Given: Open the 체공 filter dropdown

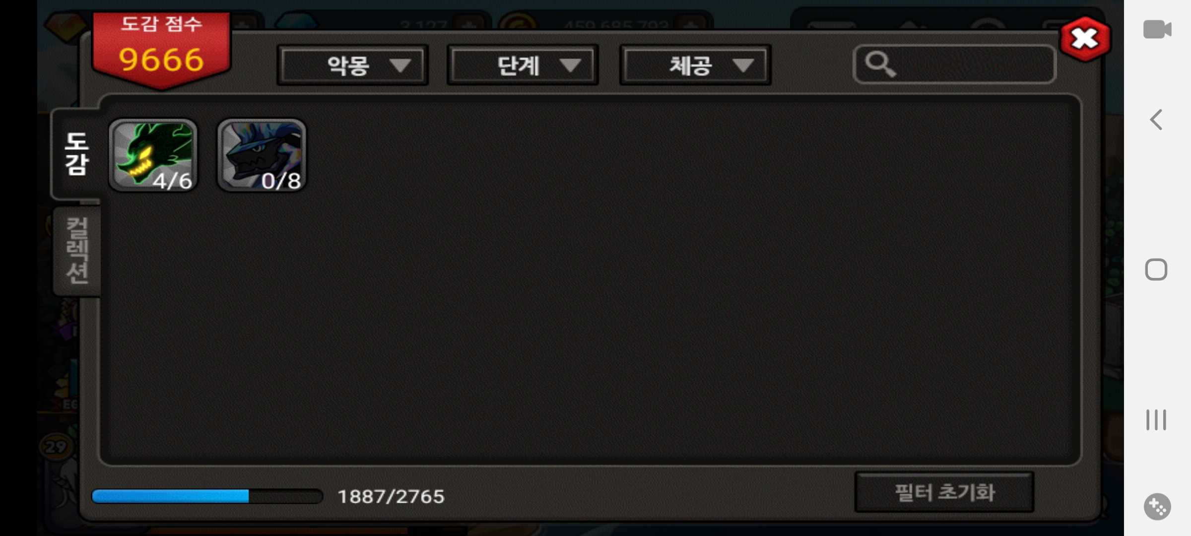Looking at the screenshot, I should (695, 65).
